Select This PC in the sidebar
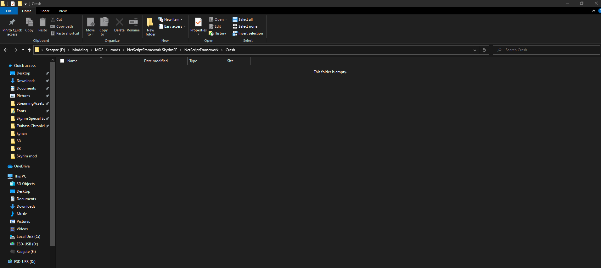 click(x=20, y=176)
